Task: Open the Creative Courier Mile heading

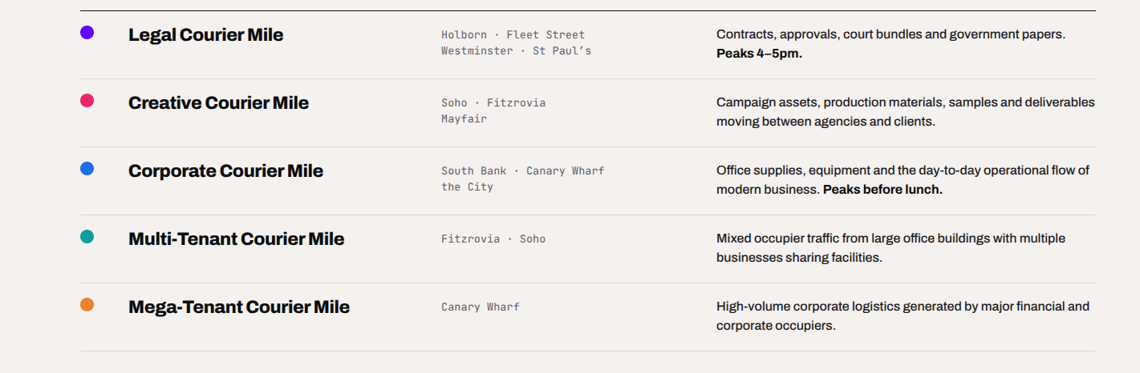Action: click(x=218, y=102)
